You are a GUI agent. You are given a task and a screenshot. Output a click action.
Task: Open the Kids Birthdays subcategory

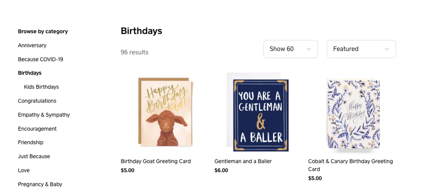pyautogui.click(x=41, y=87)
